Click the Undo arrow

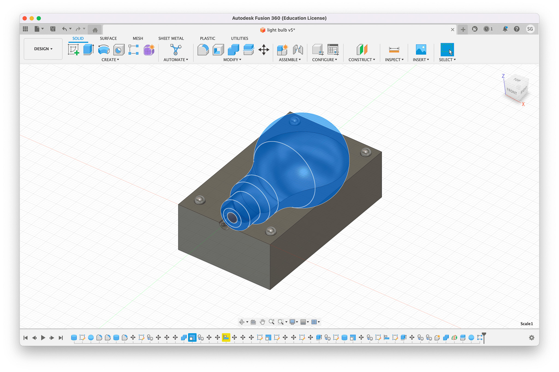pos(64,29)
